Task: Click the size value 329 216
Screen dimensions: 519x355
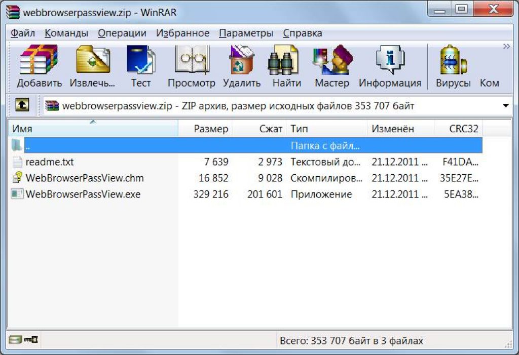Action: click(x=211, y=194)
